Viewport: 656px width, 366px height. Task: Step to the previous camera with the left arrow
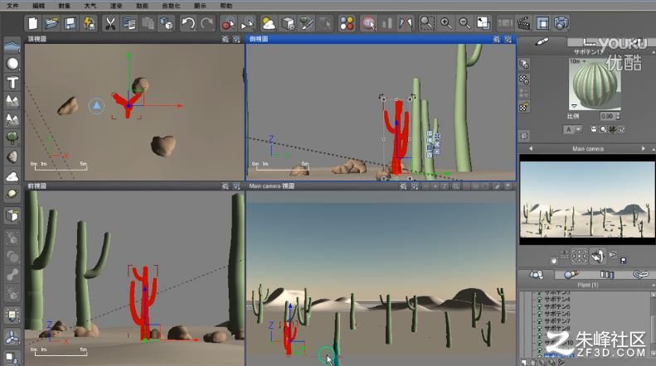pos(531,148)
